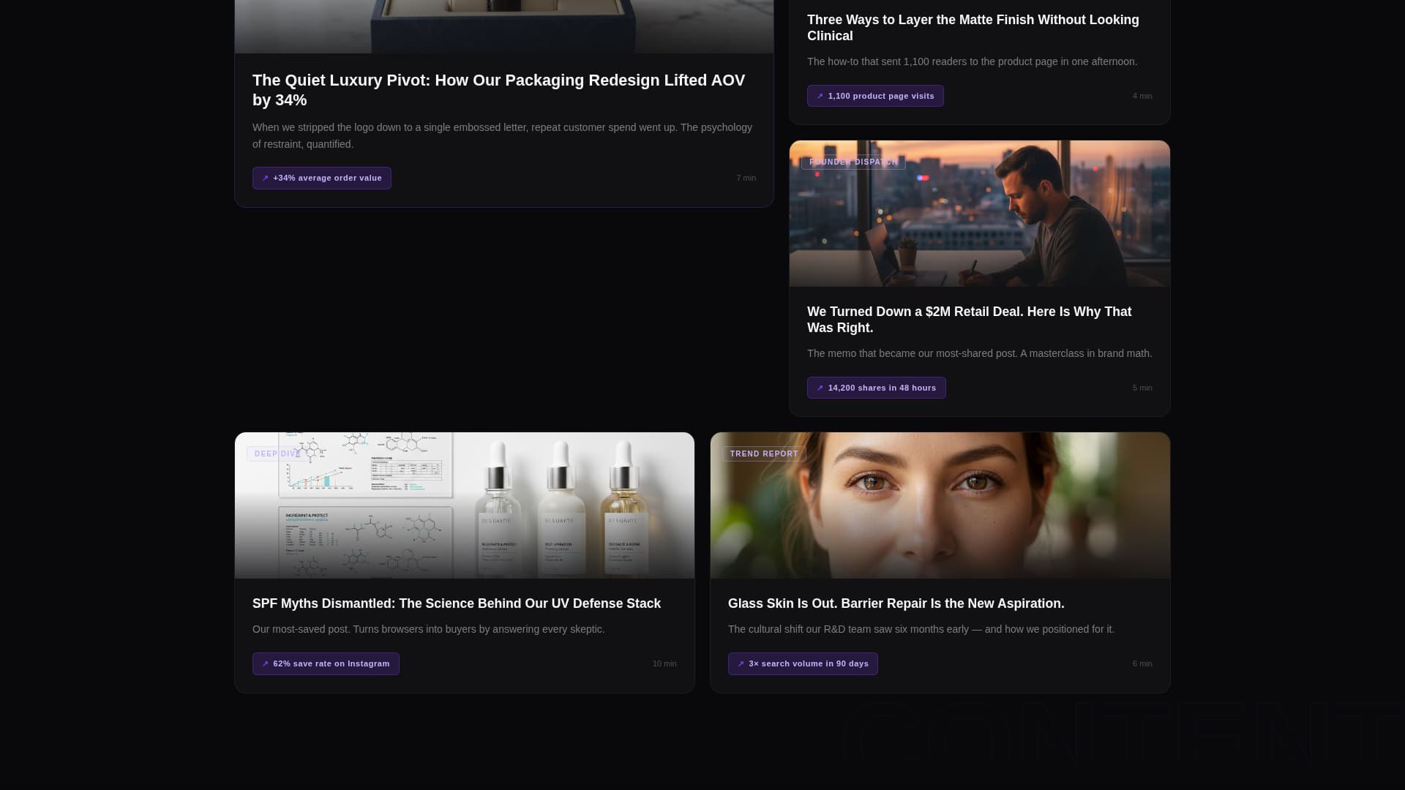The width and height of the screenshot is (1405, 790).
Task: Click the serum bottles image on the SPF article
Action: pyautogui.click(x=465, y=505)
